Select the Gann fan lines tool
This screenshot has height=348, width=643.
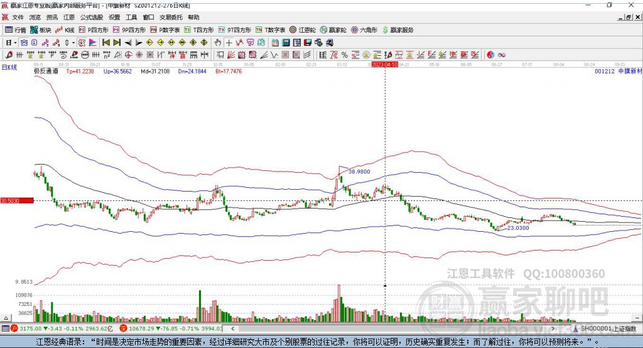(x=231, y=55)
